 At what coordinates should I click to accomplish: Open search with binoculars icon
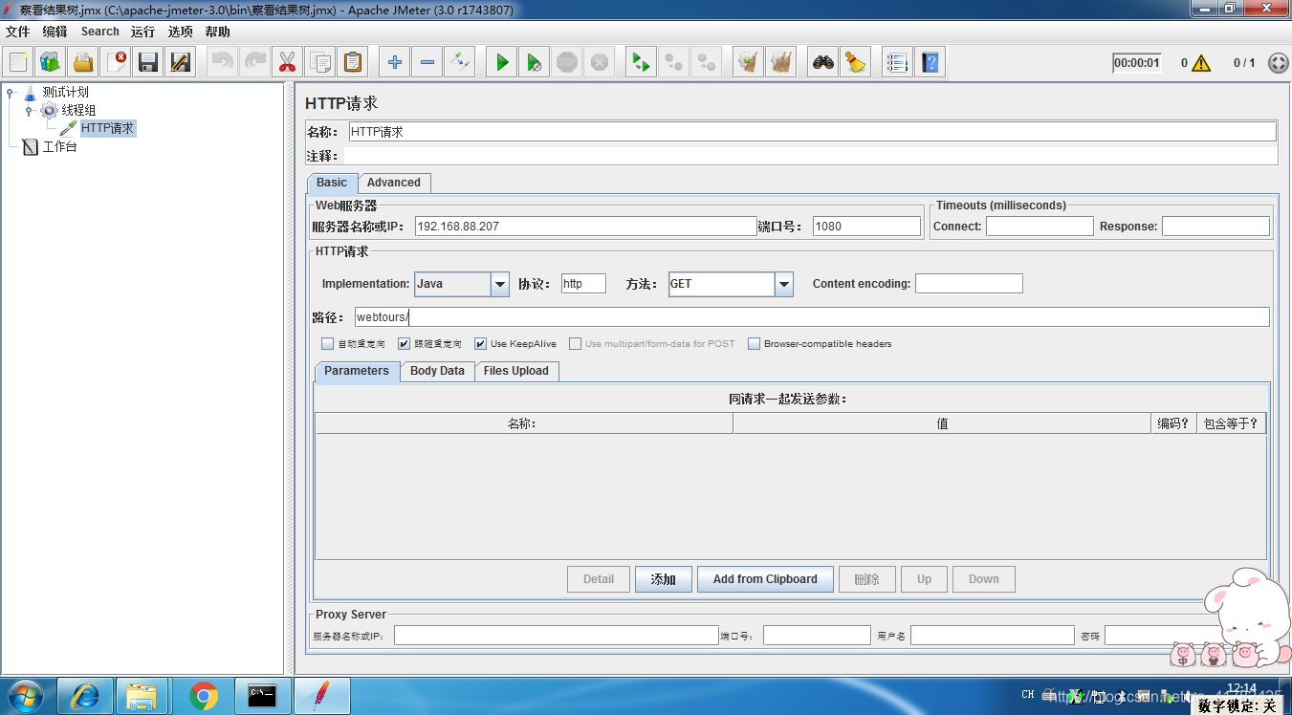point(823,63)
